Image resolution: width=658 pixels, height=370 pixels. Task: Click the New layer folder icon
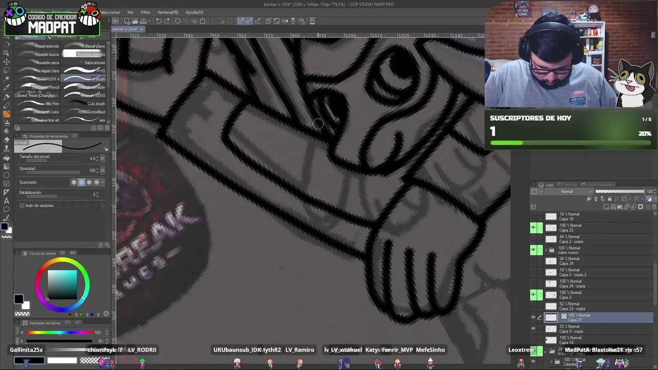(620, 207)
